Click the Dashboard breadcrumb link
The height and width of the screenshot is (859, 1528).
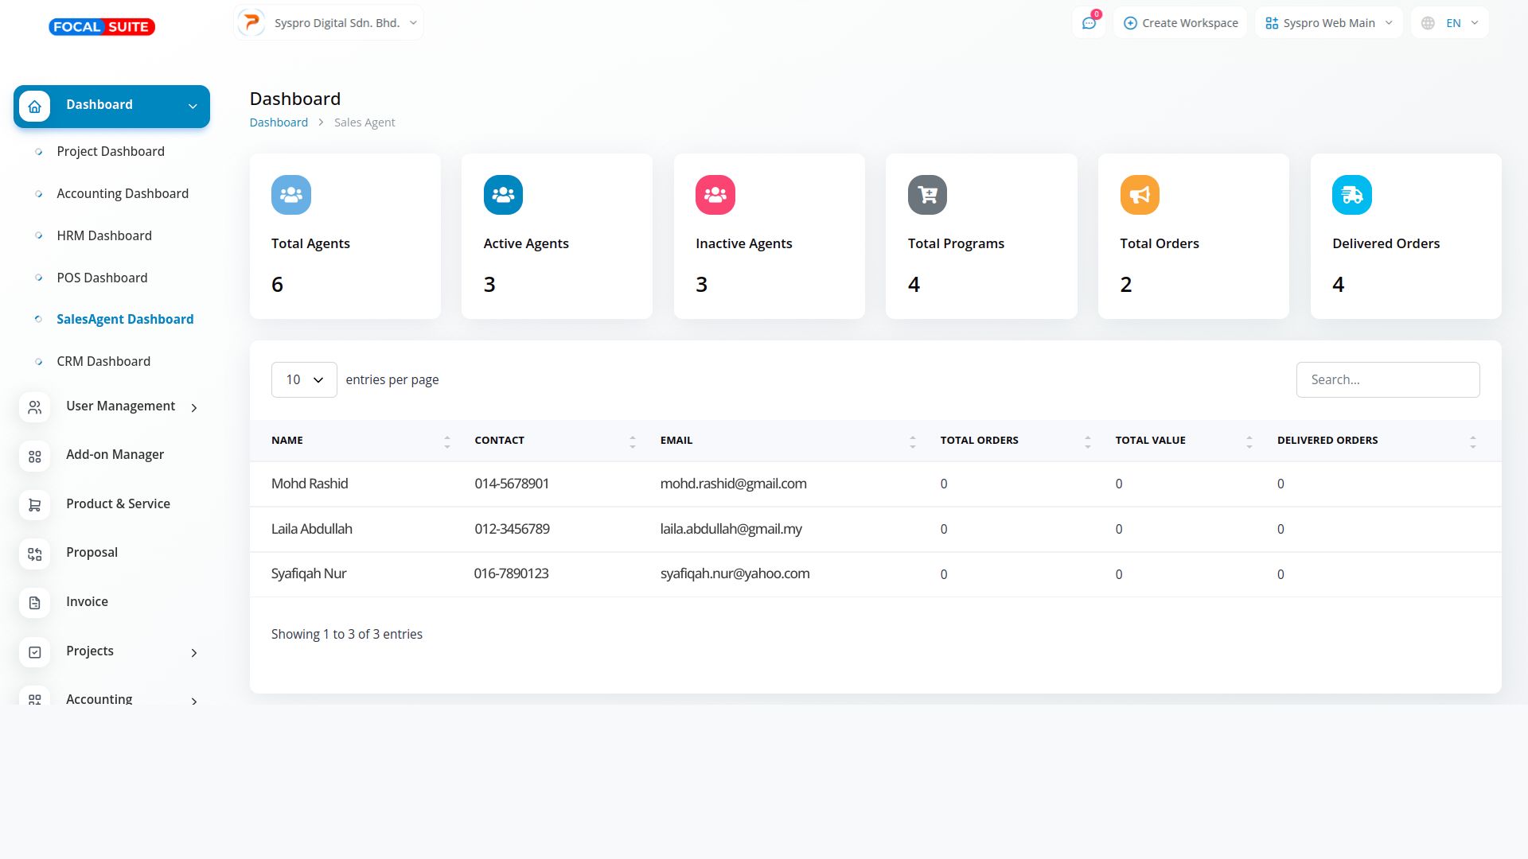[279, 122]
